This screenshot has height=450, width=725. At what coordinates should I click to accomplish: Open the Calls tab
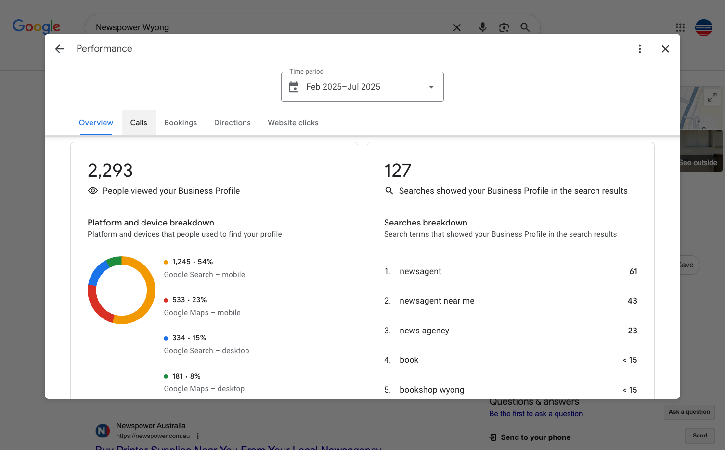tap(139, 123)
